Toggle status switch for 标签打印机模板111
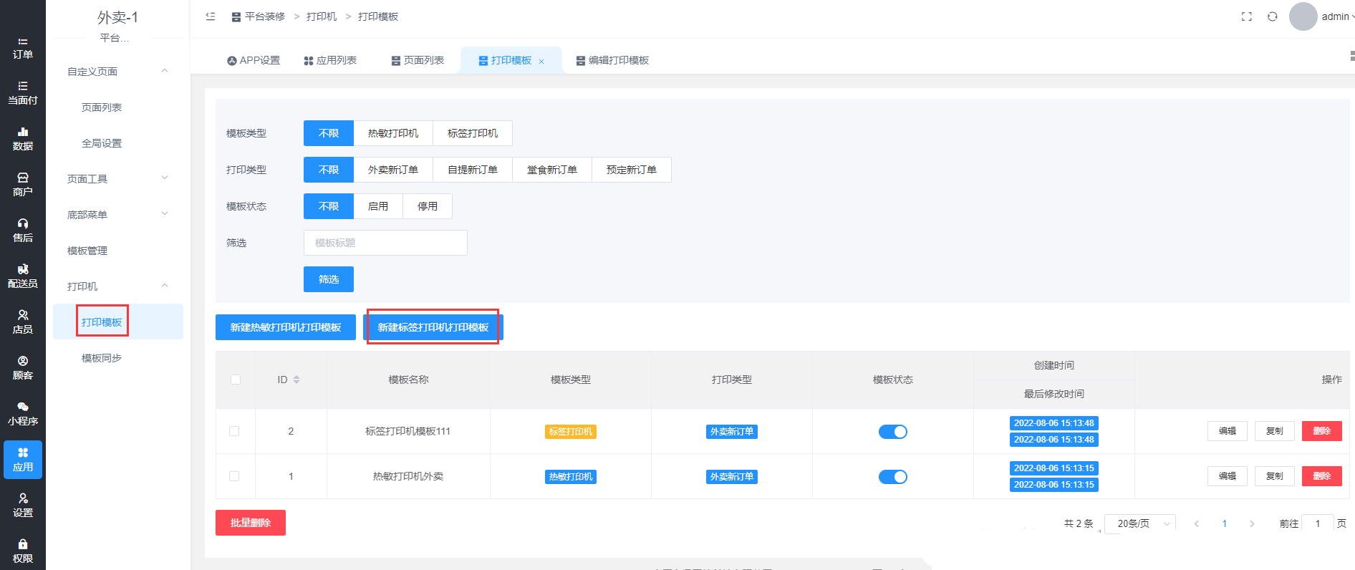 pyautogui.click(x=893, y=432)
